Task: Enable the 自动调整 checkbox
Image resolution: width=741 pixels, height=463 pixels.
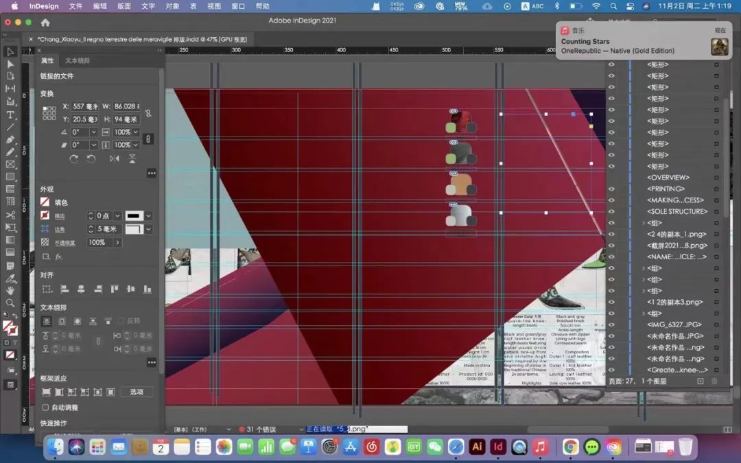Action: tap(45, 407)
